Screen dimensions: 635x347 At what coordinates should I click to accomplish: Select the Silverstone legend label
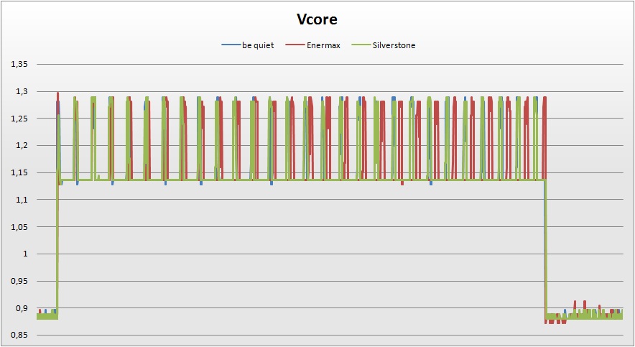(x=394, y=45)
